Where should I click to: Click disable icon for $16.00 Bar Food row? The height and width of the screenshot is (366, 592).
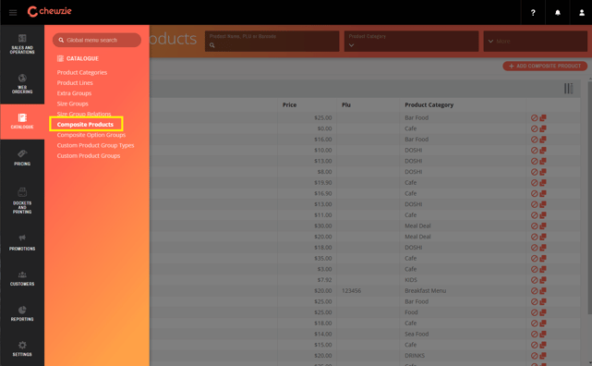[x=534, y=140]
